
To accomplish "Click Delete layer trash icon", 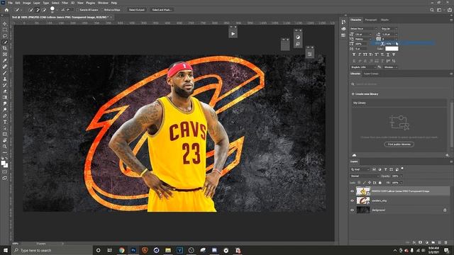I will coord(446,242).
